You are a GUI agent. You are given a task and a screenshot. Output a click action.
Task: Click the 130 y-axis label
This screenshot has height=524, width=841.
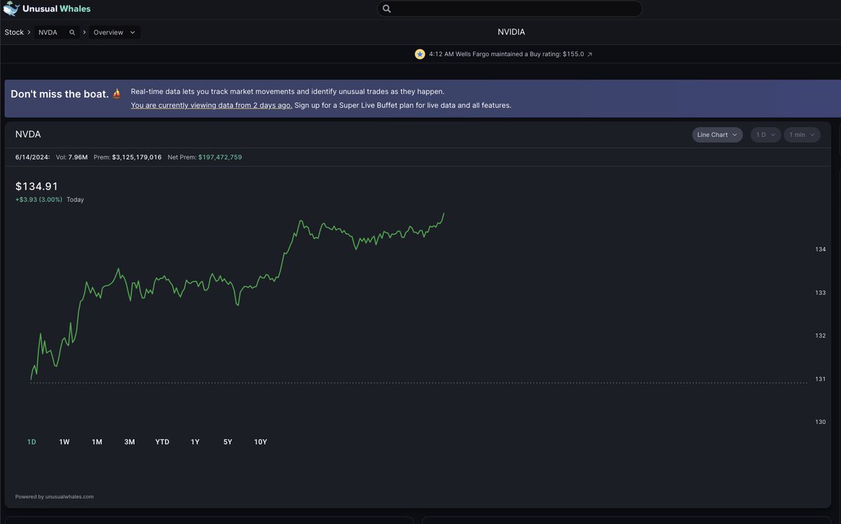pyautogui.click(x=820, y=422)
